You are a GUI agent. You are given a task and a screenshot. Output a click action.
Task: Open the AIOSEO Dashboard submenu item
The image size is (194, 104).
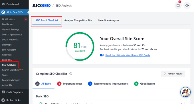point(8,24)
